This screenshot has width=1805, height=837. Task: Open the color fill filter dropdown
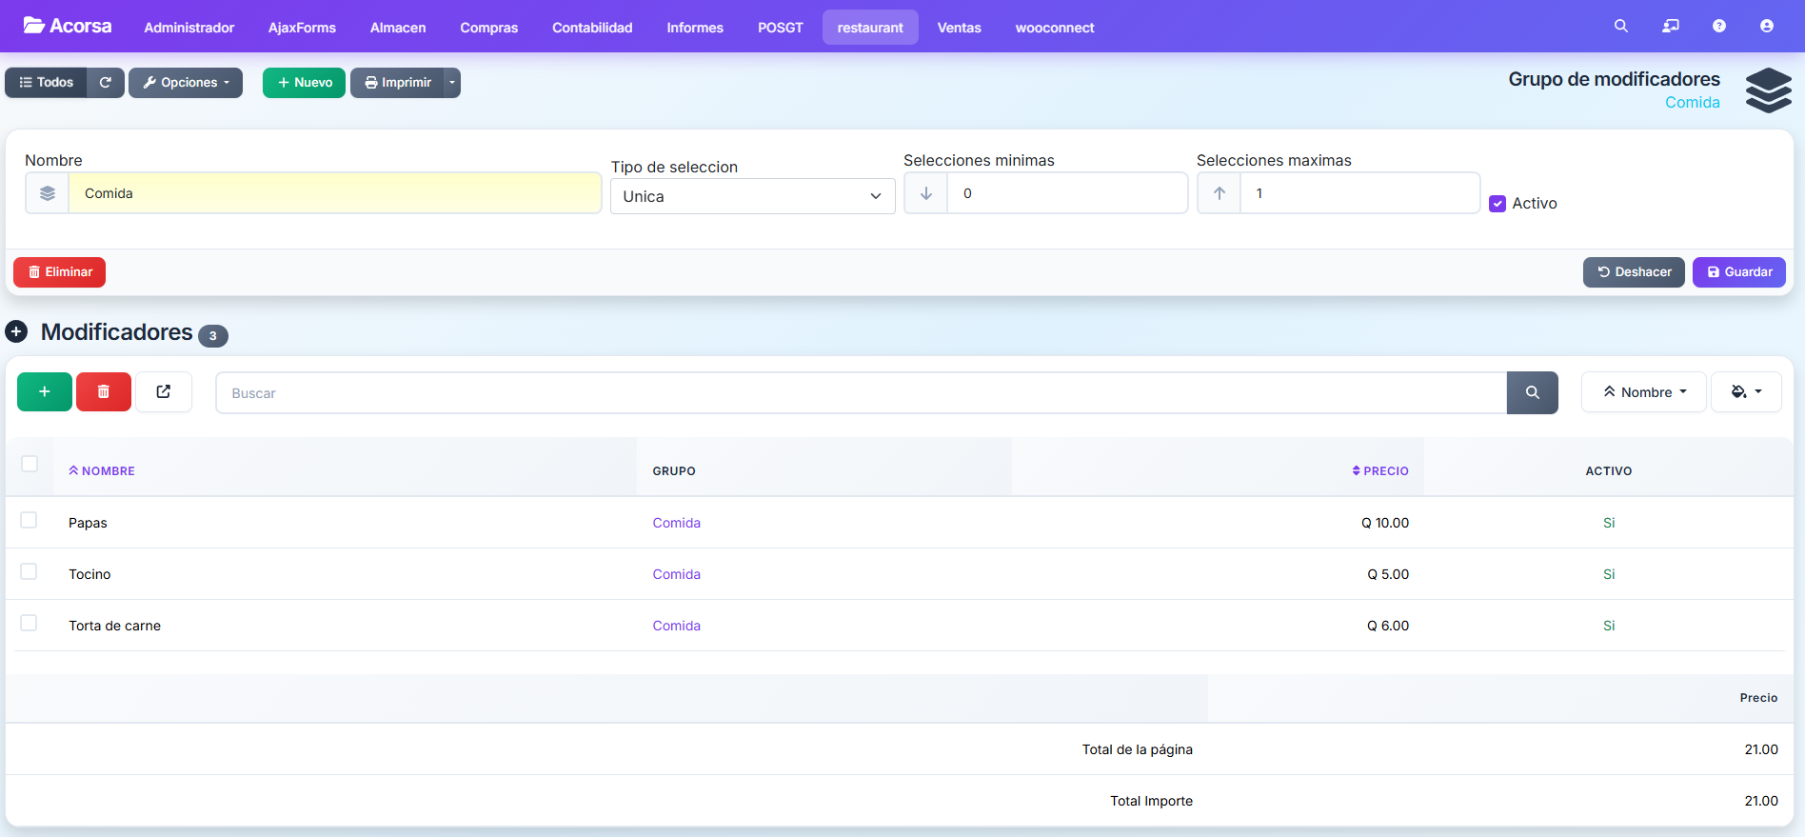click(x=1746, y=392)
